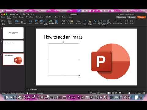Click the notes area Click to add notes
Image resolution: width=147 pixels, height=110 pixels.
coord(32,89)
